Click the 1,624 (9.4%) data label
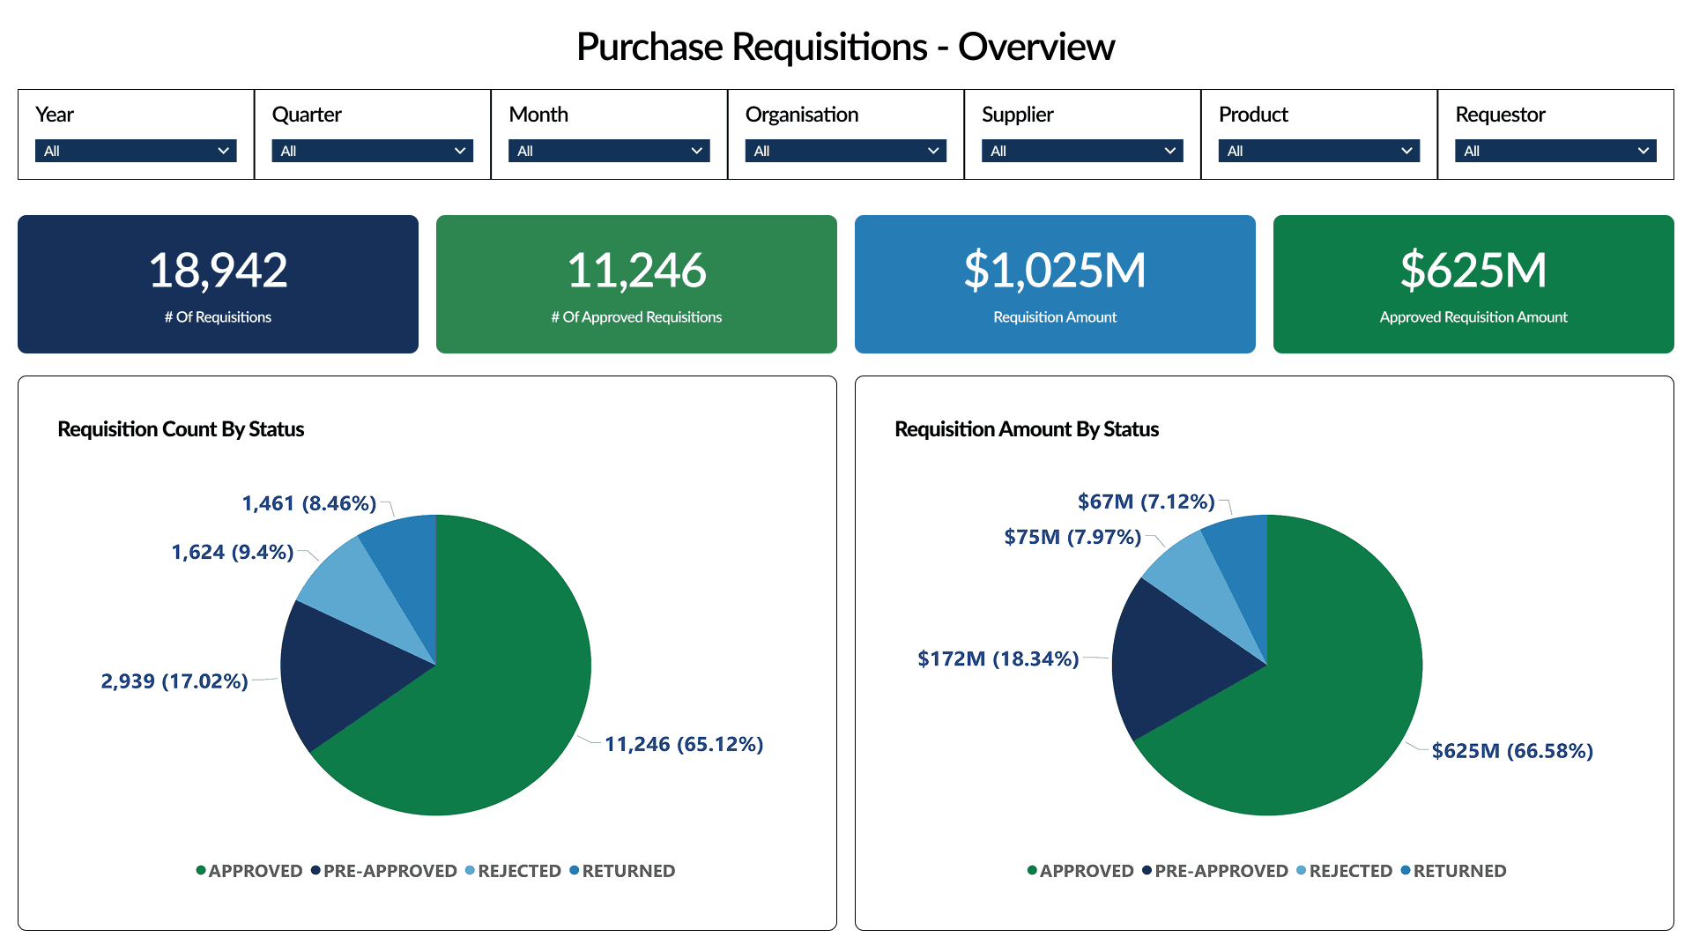Viewport: 1692px width, 952px height. click(x=232, y=552)
